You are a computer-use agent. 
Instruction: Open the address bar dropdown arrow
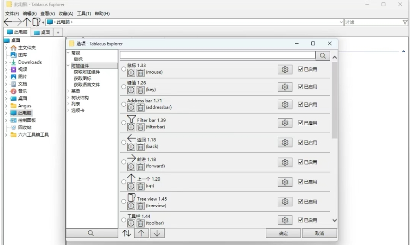[341, 22]
